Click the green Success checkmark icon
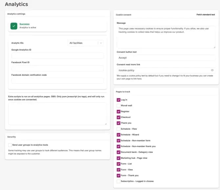Image resolution: width=220 pixels, height=190 pixels. coord(14,26)
